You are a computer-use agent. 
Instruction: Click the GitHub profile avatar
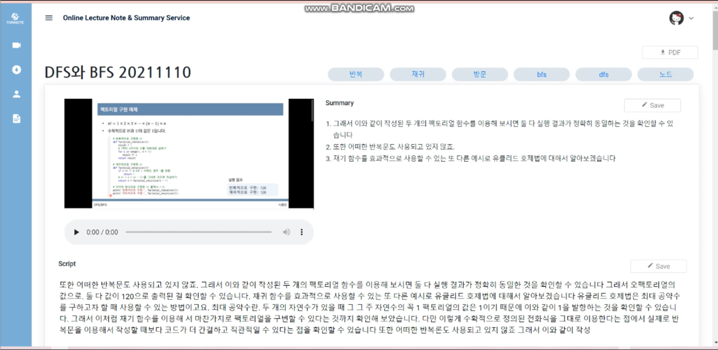tap(676, 18)
